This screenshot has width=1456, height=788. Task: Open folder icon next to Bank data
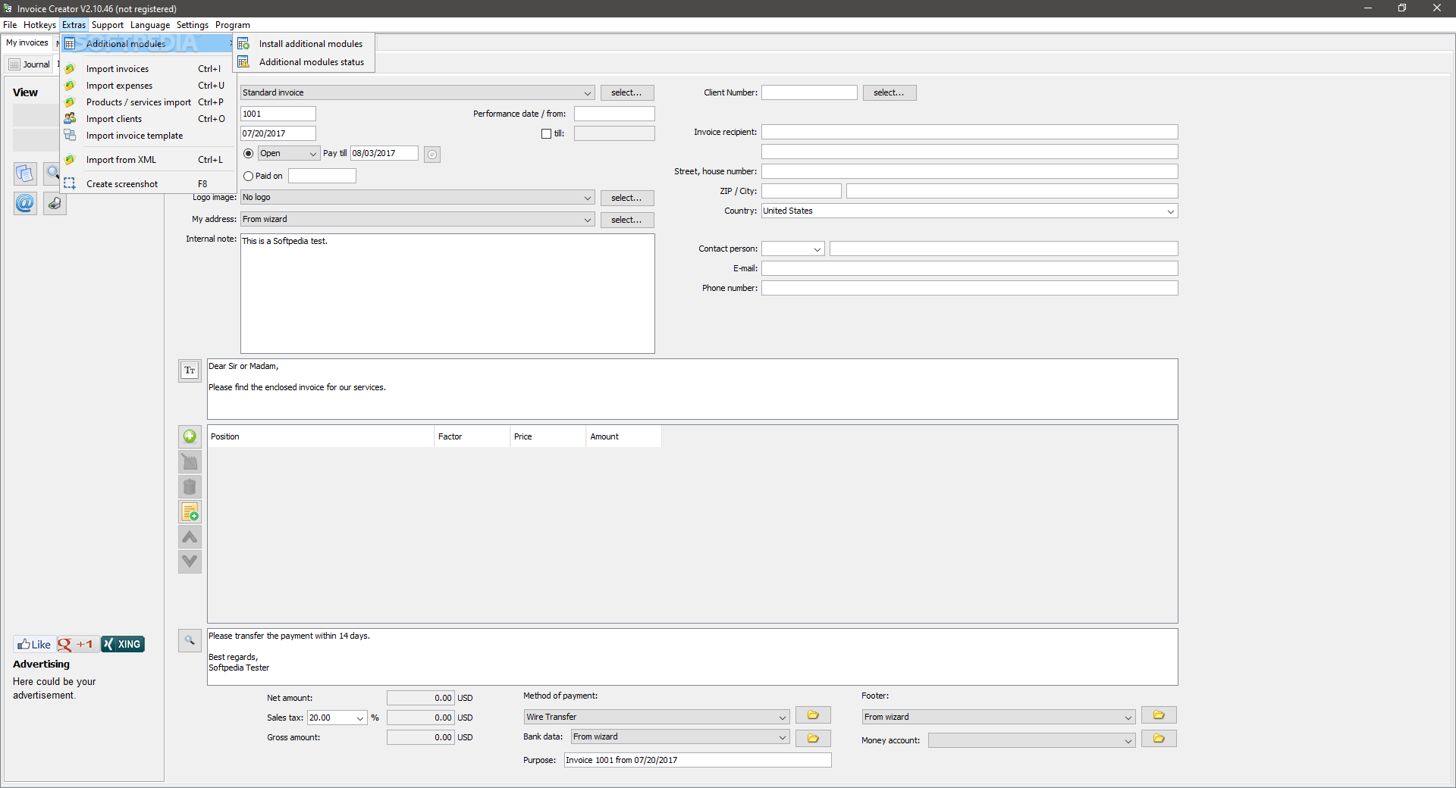[x=813, y=738]
